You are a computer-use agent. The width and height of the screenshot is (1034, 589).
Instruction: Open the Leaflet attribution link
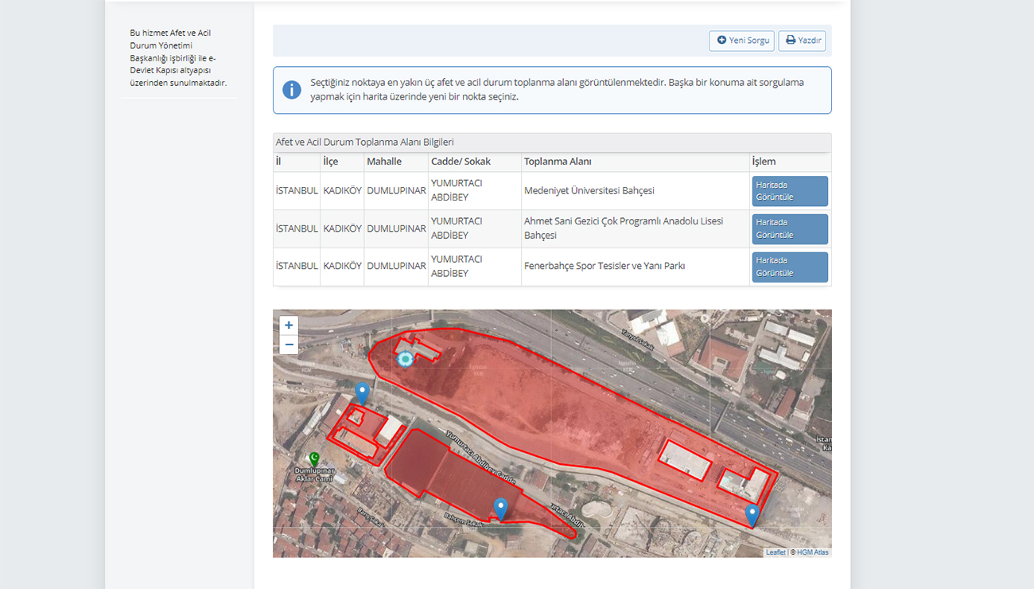(775, 552)
